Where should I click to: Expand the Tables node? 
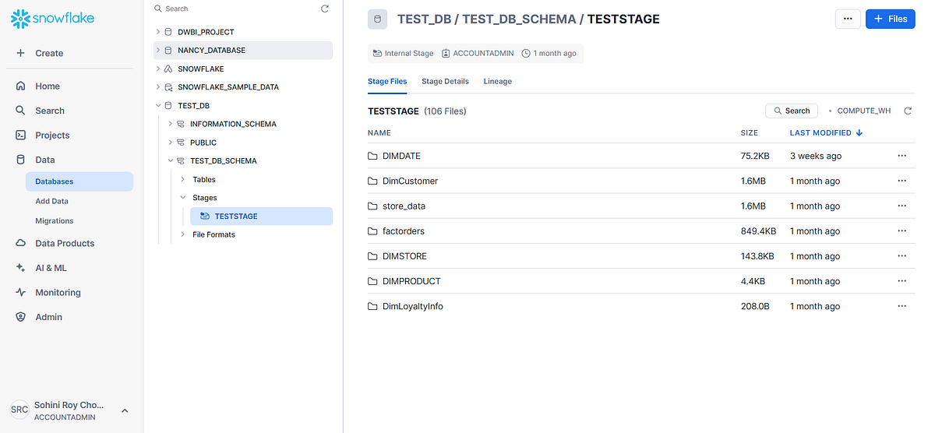pyautogui.click(x=183, y=180)
